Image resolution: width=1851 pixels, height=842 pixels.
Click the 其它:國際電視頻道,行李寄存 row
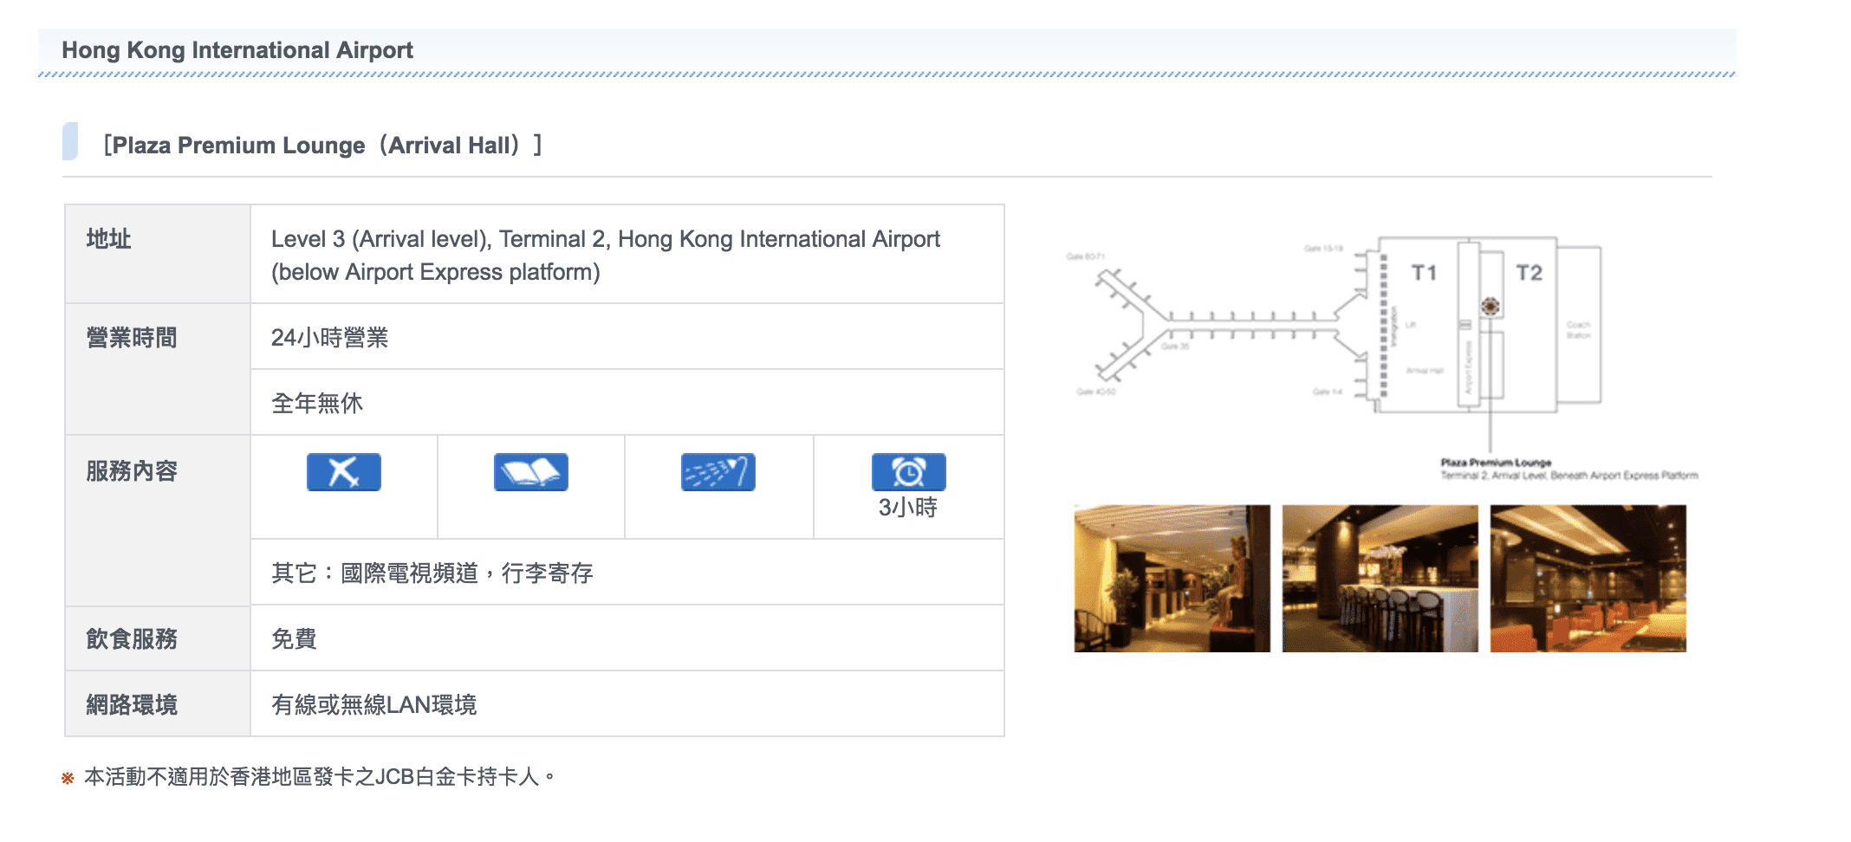(627, 573)
